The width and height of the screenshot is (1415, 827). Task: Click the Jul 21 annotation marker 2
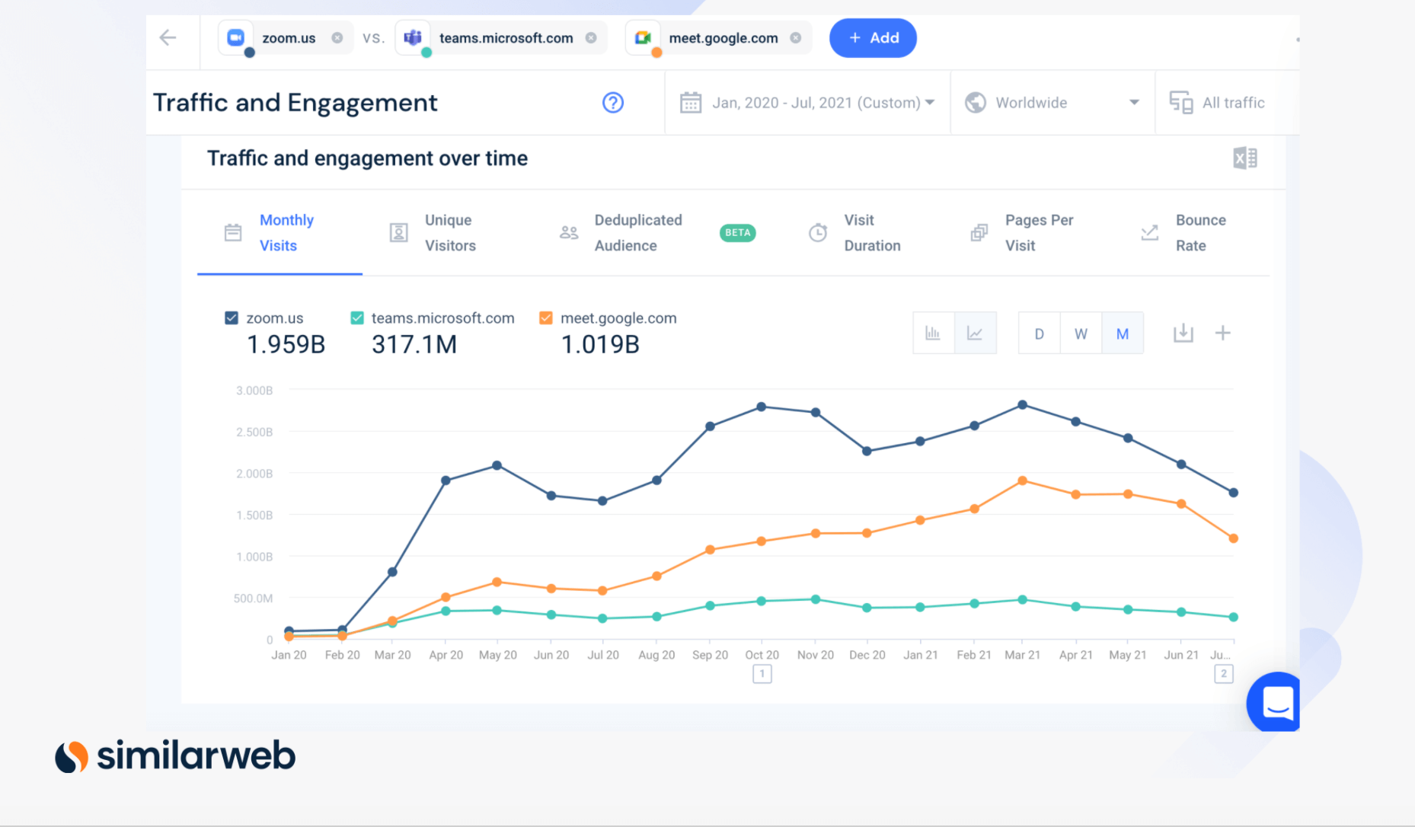pos(1224,674)
